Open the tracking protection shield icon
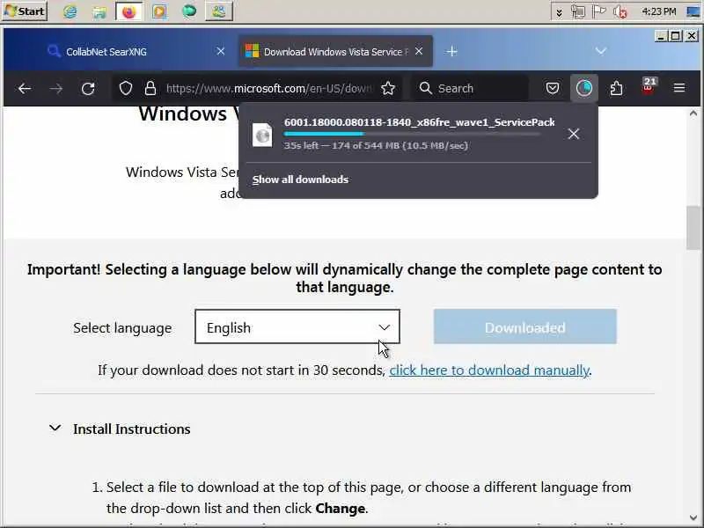Viewport: 704px width, 528px height. [x=126, y=89]
